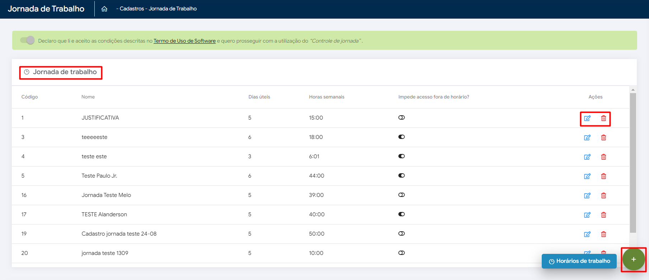
Task: Toggle access restriction for Teste Paulo Jr.
Action: click(401, 175)
